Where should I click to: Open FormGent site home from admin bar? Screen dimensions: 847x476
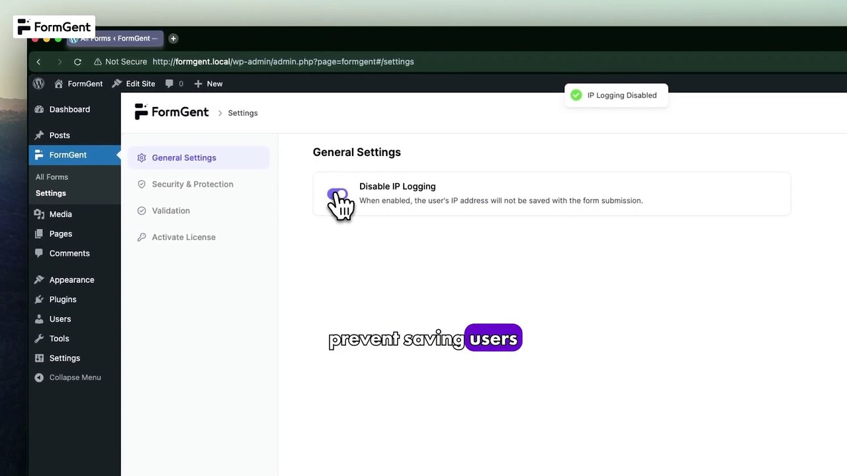(x=78, y=83)
